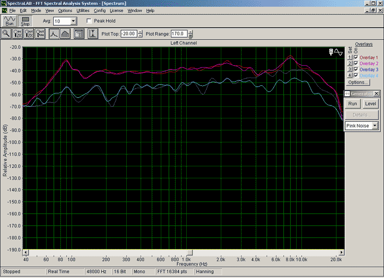384x278 pixels.
Task: Open the Avg count dropdown
Action: [73, 21]
